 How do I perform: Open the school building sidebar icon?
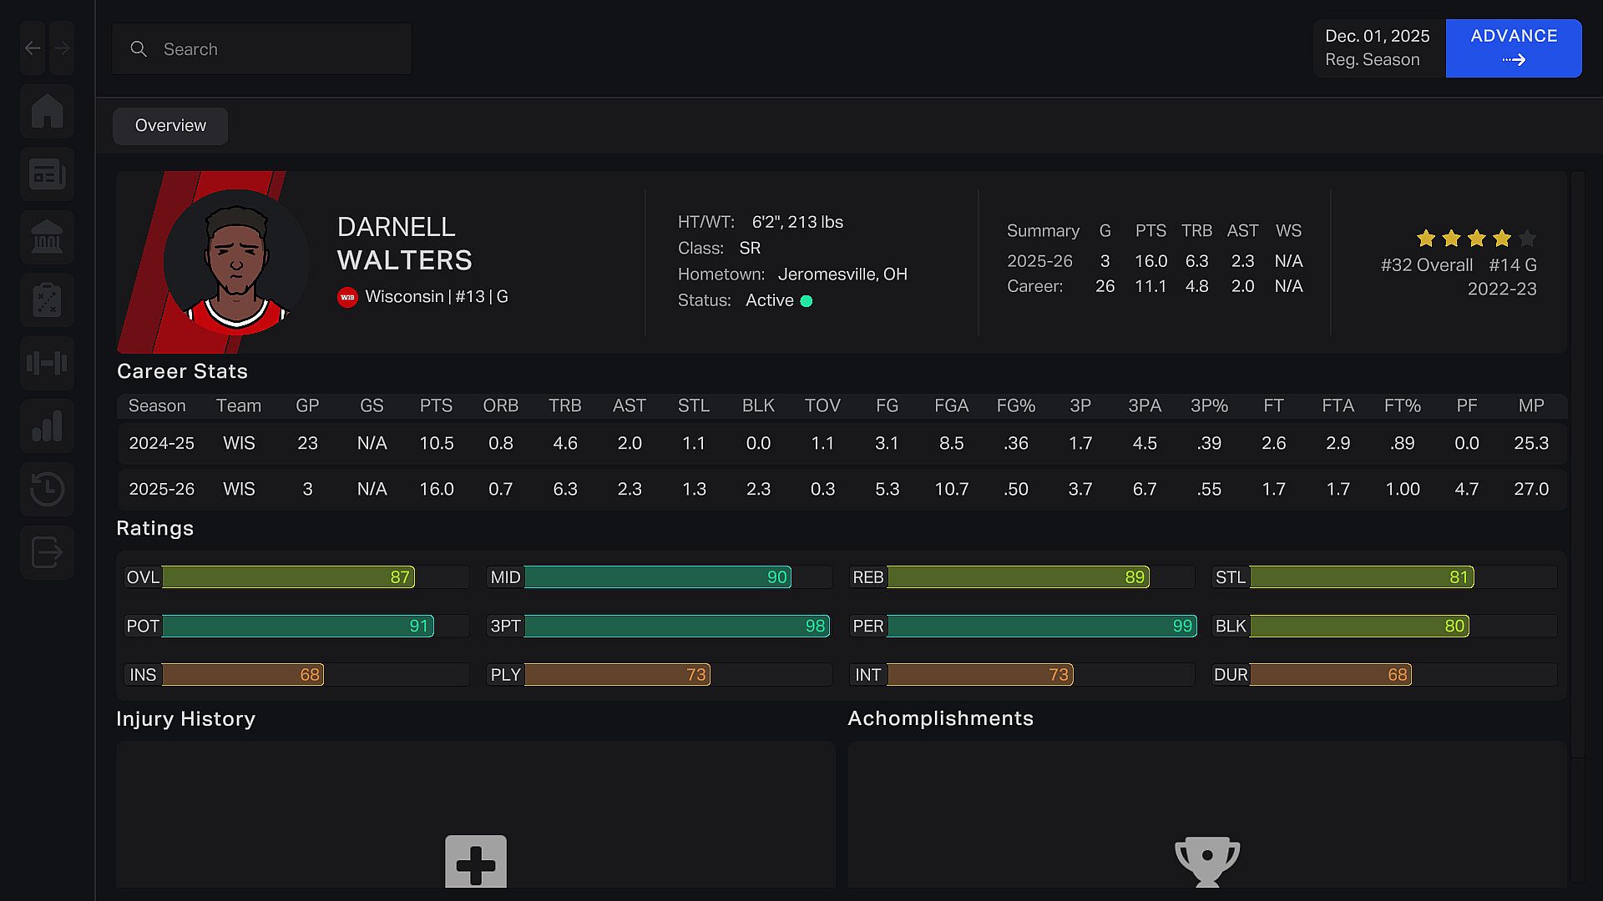coord(48,237)
